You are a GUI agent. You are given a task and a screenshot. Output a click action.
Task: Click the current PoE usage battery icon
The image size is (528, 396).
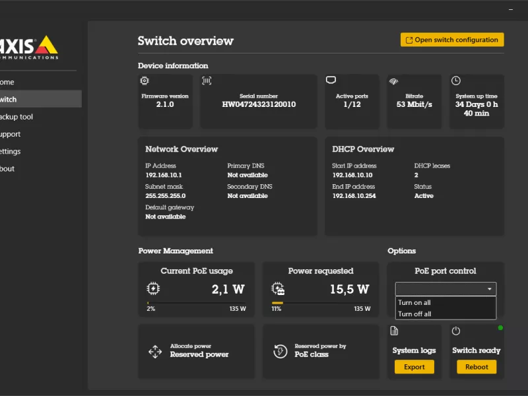[x=152, y=288]
